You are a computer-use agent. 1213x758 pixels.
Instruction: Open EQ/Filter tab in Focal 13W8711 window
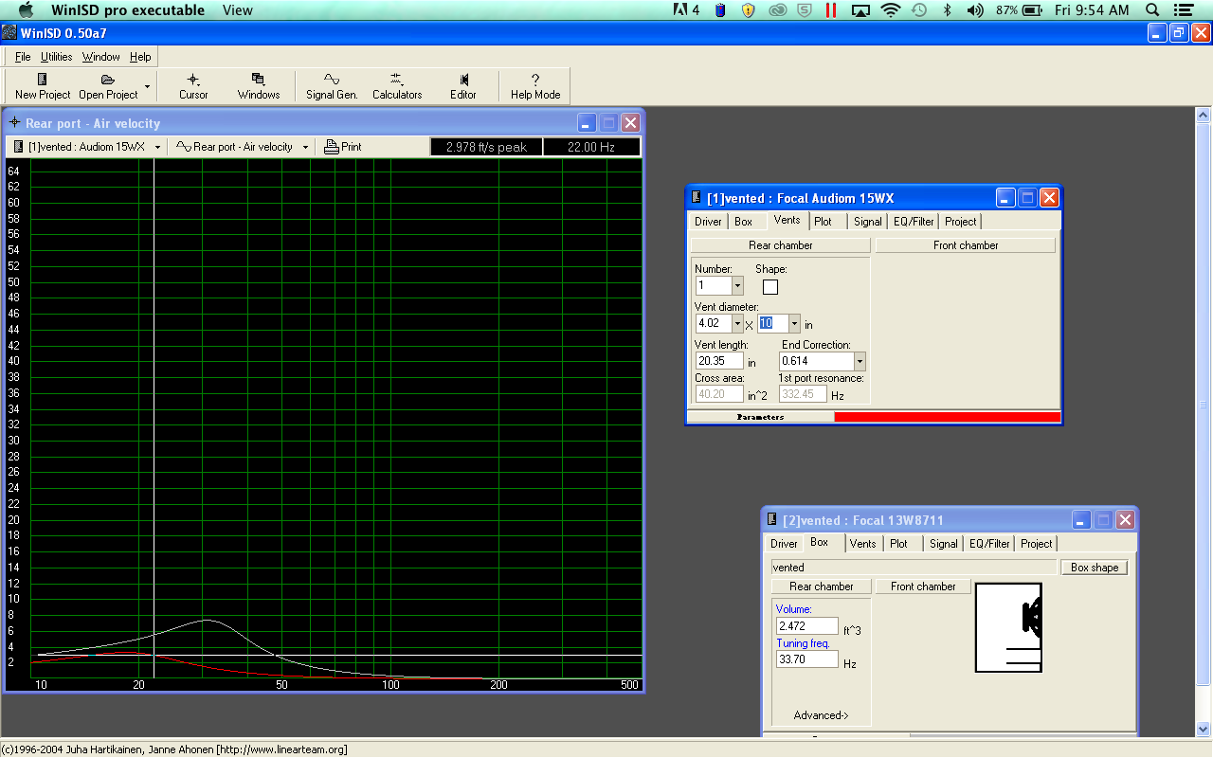[989, 543]
